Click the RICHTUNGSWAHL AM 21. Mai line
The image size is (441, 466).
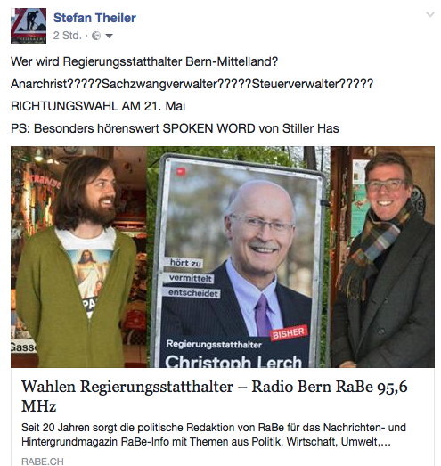tap(98, 106)
